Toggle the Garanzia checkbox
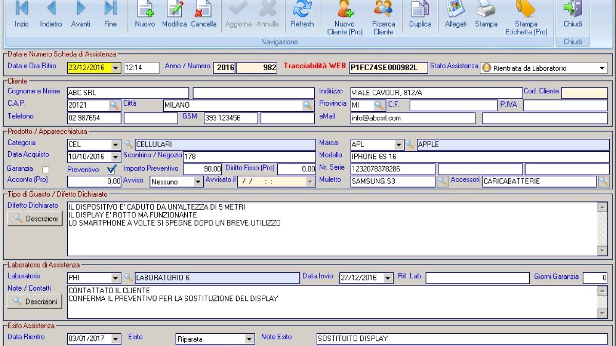The width and height of the screenshot is (616, 346). click(46, 170)
